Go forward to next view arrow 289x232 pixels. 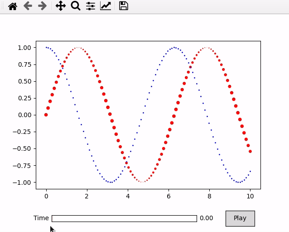coord(43,6)
